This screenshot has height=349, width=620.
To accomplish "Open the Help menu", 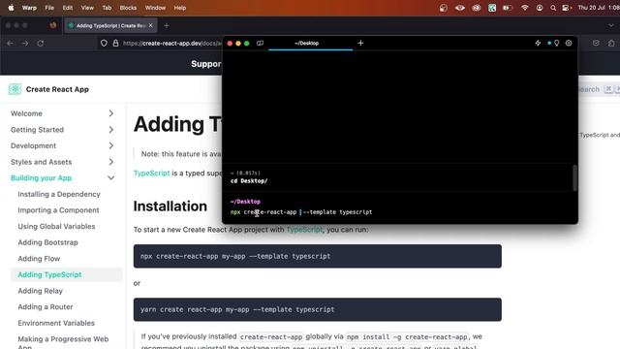I will (x=180, y=8).
